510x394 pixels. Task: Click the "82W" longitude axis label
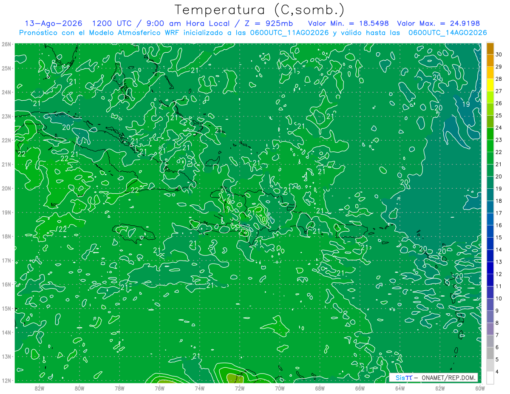tap(40, 388)
